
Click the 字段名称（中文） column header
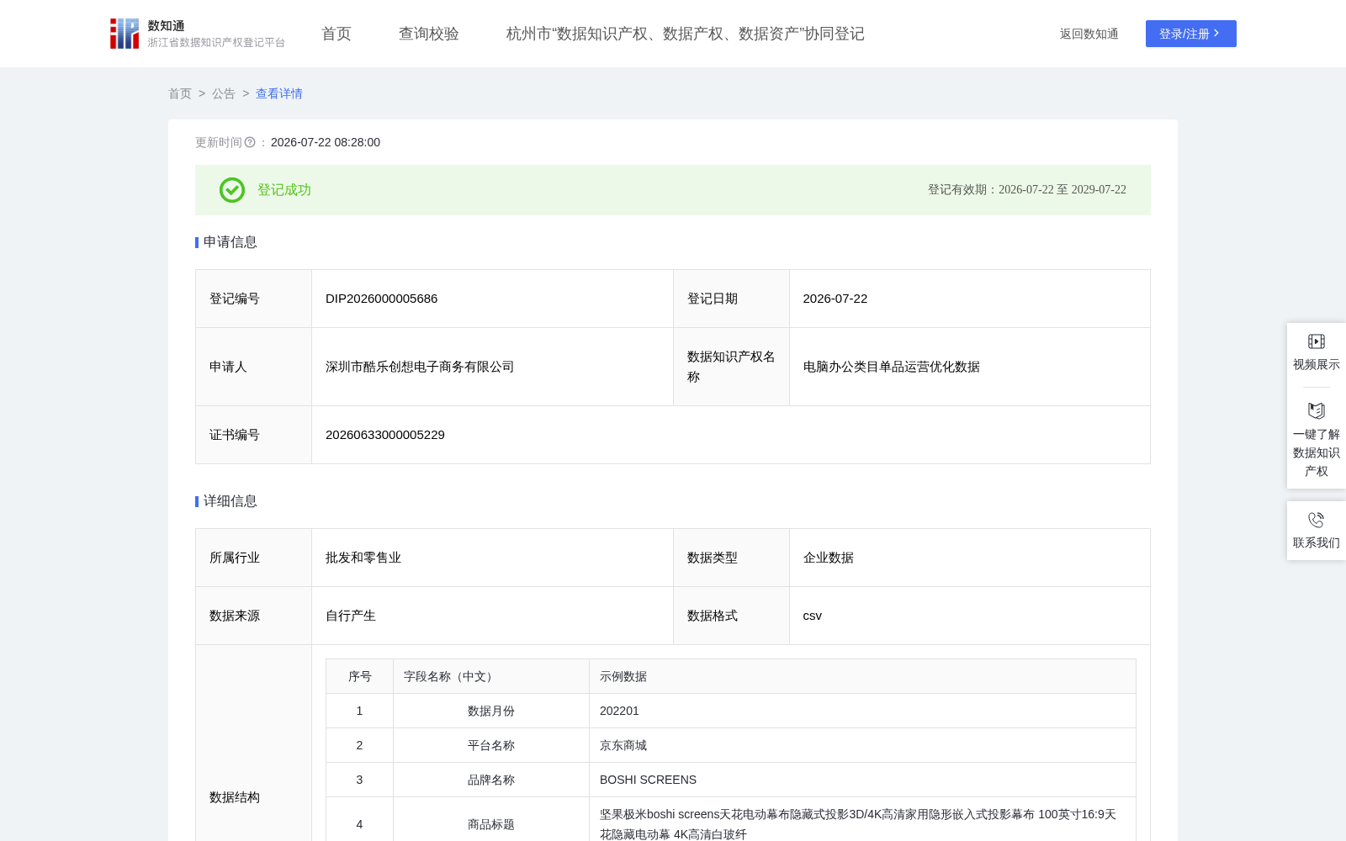[x=491, y=676]
